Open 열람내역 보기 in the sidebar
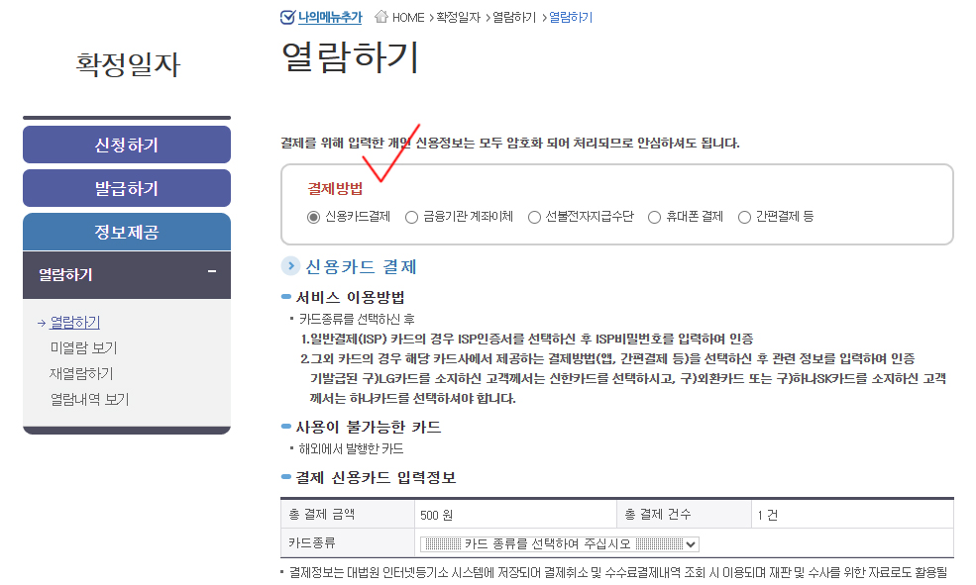The width and height of the screenshot is (976, 585). pyautogui.click(x=89, y=399)
